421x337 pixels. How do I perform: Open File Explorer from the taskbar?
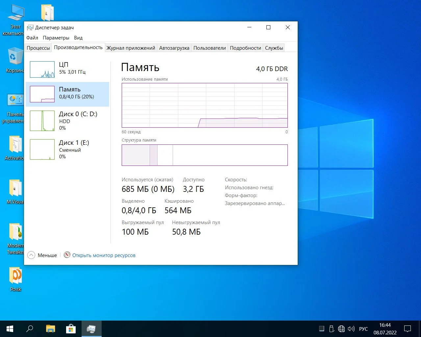tap(50, 329)
